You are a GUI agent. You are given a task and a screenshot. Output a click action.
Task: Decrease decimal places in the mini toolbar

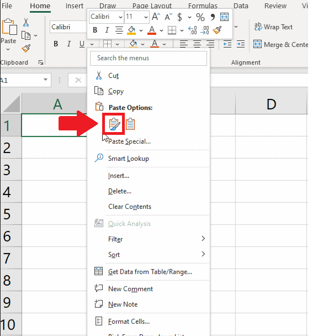pyautogui.click(x=205, y=30)
